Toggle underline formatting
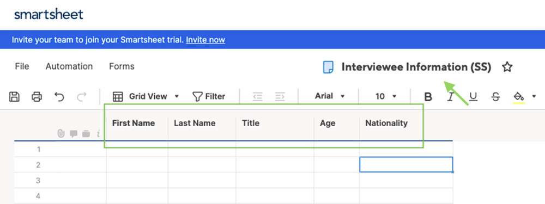 473,97
